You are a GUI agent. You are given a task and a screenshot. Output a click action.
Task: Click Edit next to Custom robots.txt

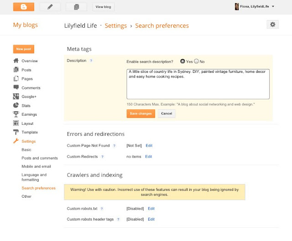151,208
